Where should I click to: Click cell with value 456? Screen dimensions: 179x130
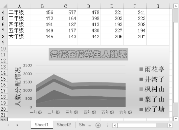pos(42,12)
